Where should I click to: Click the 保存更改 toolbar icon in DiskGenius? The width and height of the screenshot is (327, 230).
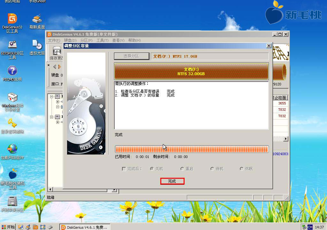click(56, 53)
